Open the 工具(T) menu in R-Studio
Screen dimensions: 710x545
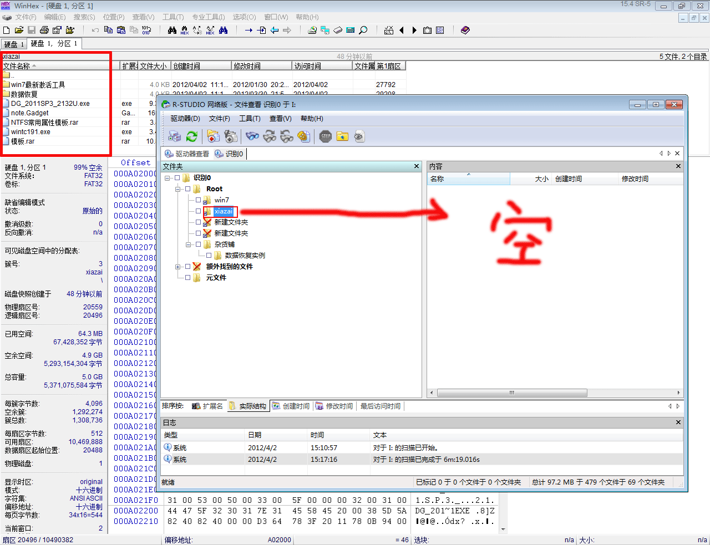(250, 119)
